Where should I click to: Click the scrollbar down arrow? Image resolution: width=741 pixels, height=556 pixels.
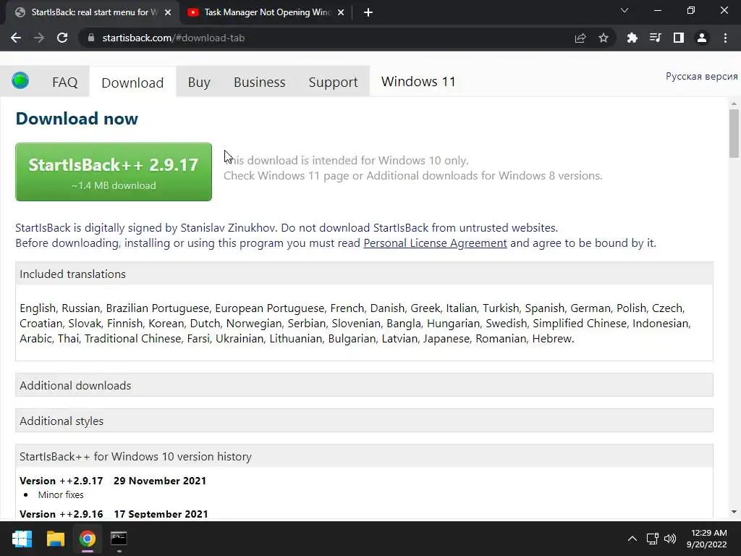[734, 512]
